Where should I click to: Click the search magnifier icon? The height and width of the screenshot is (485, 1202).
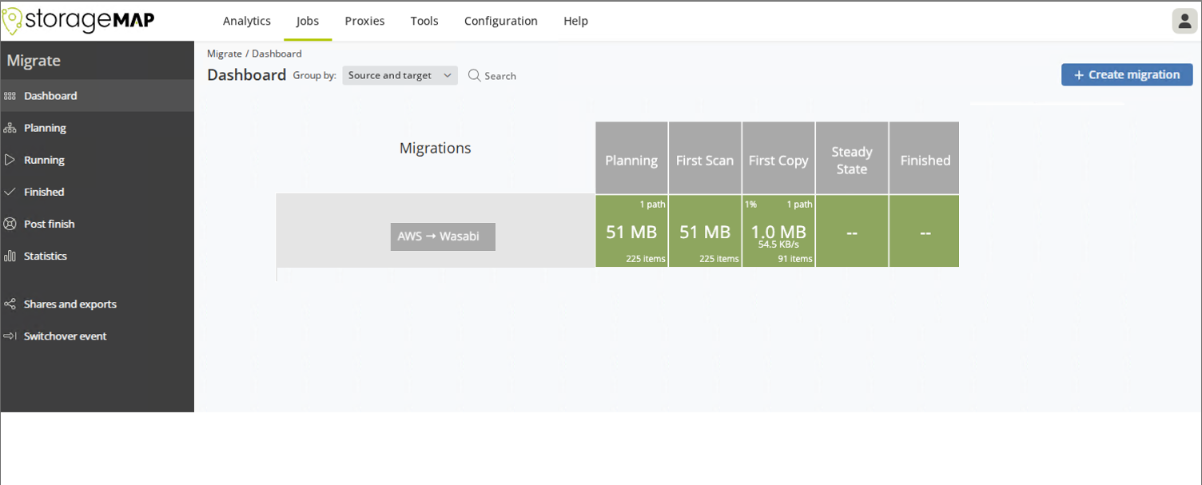475,75
